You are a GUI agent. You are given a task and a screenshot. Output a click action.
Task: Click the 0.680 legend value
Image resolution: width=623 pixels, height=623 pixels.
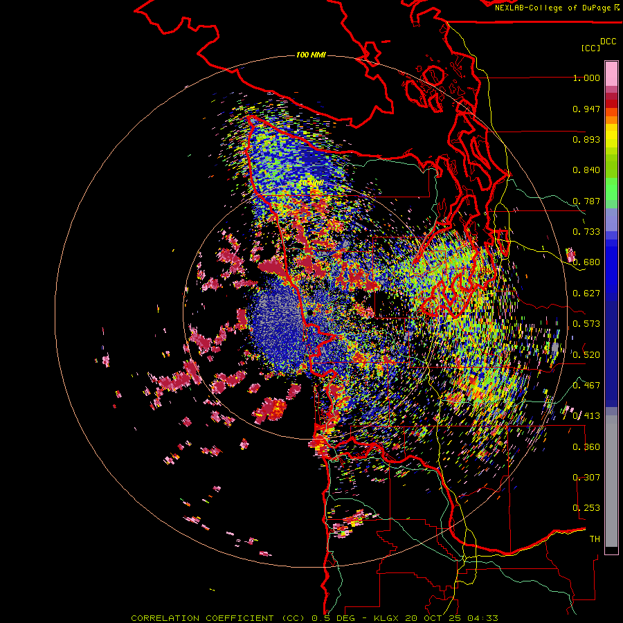tap(586, 262)
